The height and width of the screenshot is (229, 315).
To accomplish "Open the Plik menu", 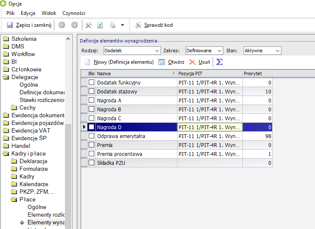I will coord(10,13).
